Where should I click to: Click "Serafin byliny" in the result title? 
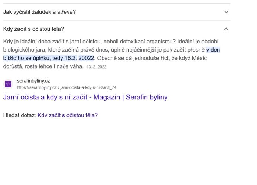click(147, 97)
